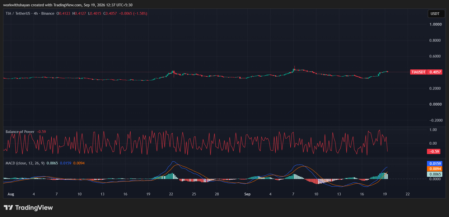Click the Aug label on time axis
This screenshot has width=449, height=217.
[11, 194]
